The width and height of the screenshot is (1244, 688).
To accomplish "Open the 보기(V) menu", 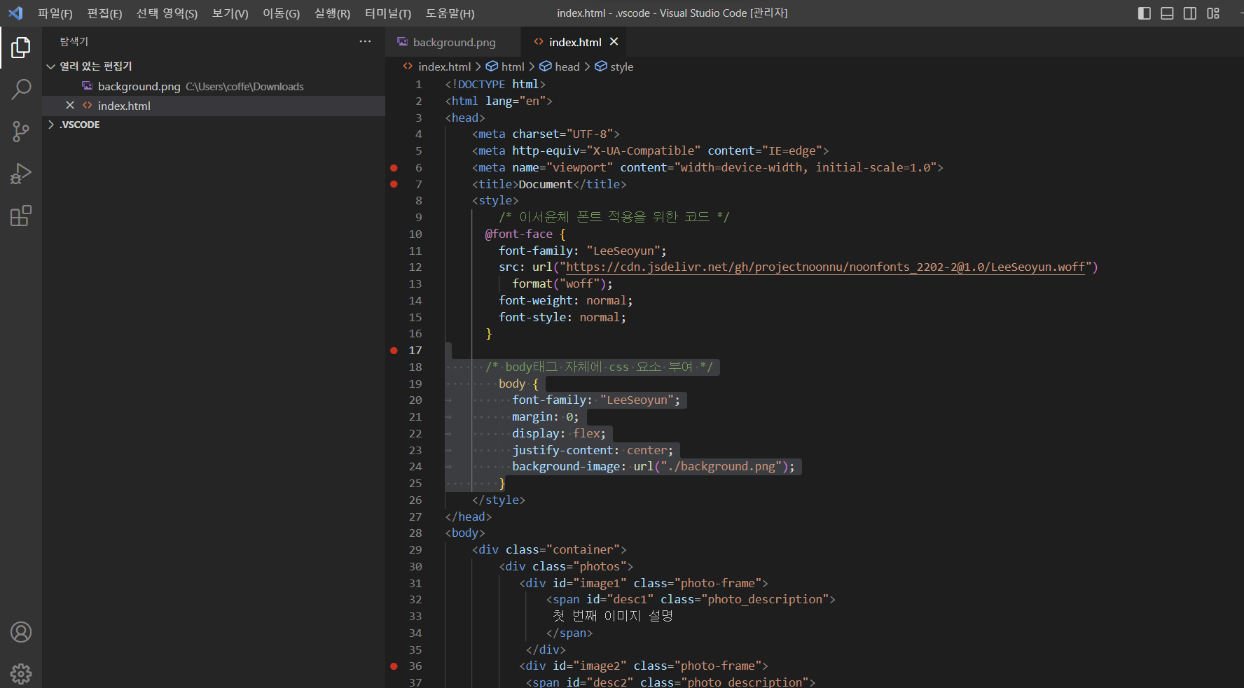I will coord(230,13).
